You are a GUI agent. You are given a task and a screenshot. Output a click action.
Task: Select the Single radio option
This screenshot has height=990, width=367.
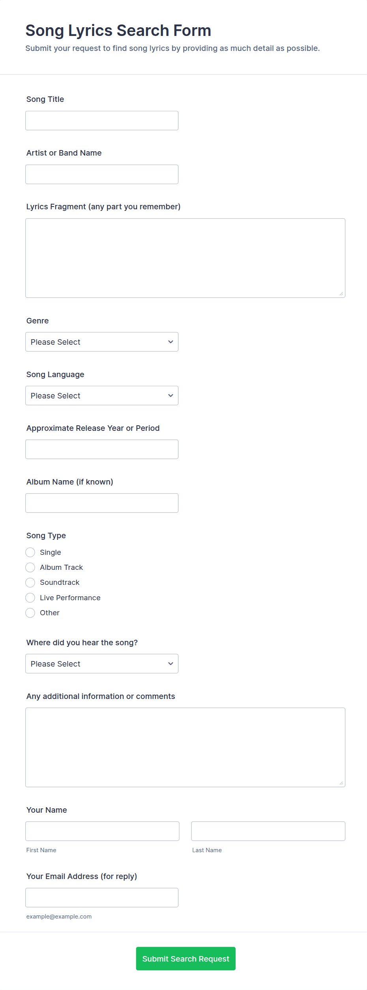coord(30,552)
